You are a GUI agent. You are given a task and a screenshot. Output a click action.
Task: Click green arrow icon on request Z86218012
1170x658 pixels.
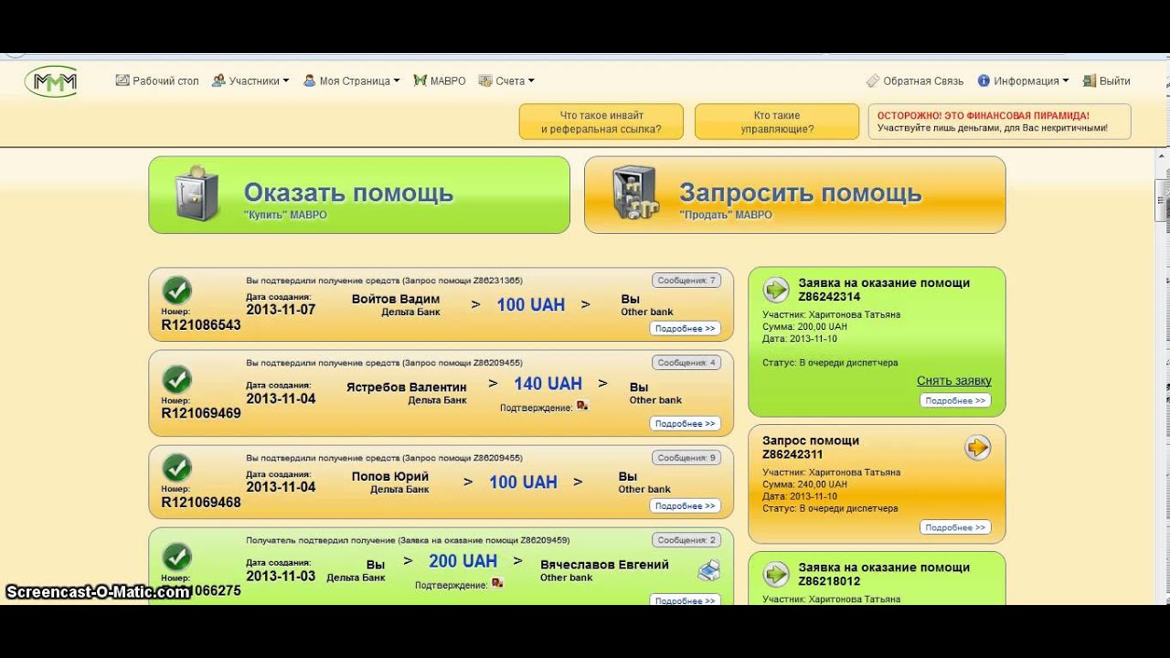(777, 574)
